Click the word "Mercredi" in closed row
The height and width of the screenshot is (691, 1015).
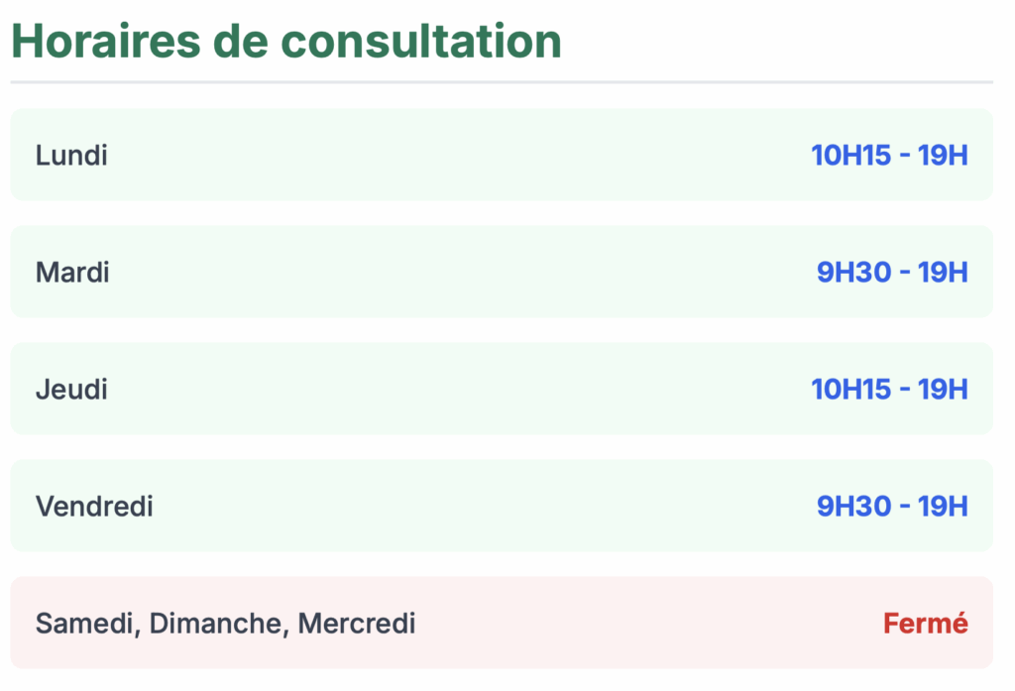pos(357,624)
